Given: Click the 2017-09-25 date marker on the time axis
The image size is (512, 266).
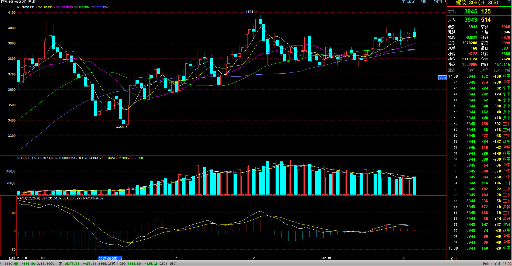Looking at the screenshot, I should [110, 258].
